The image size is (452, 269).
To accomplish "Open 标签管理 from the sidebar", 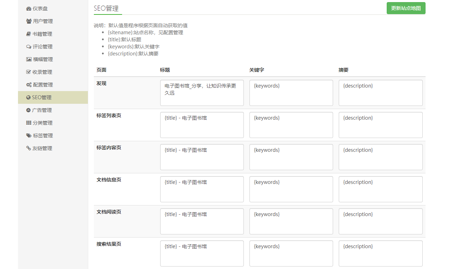I will click(x=53, y=136).
